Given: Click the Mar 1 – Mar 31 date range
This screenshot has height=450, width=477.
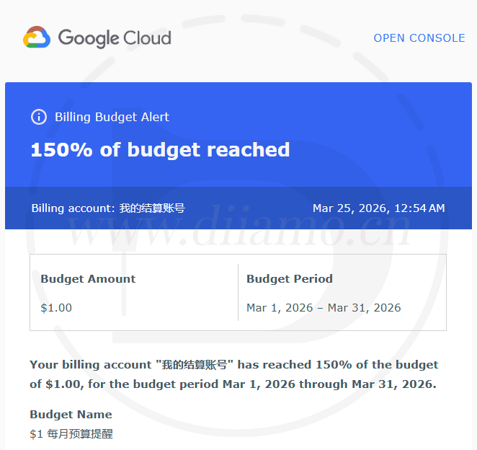Looking at the screenshot, I should coord(323,308).
